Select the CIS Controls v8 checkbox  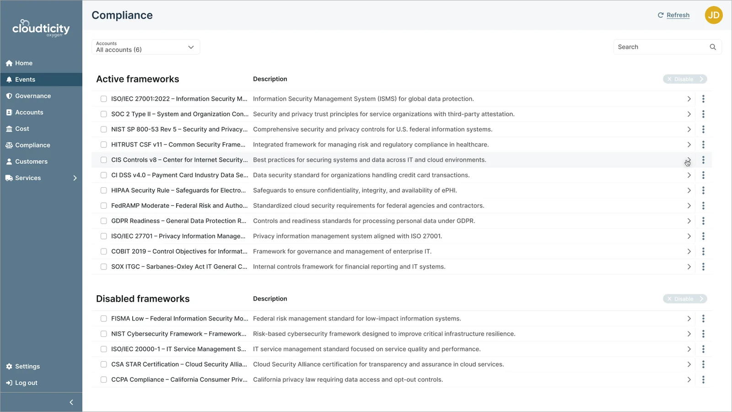(104, 160)
